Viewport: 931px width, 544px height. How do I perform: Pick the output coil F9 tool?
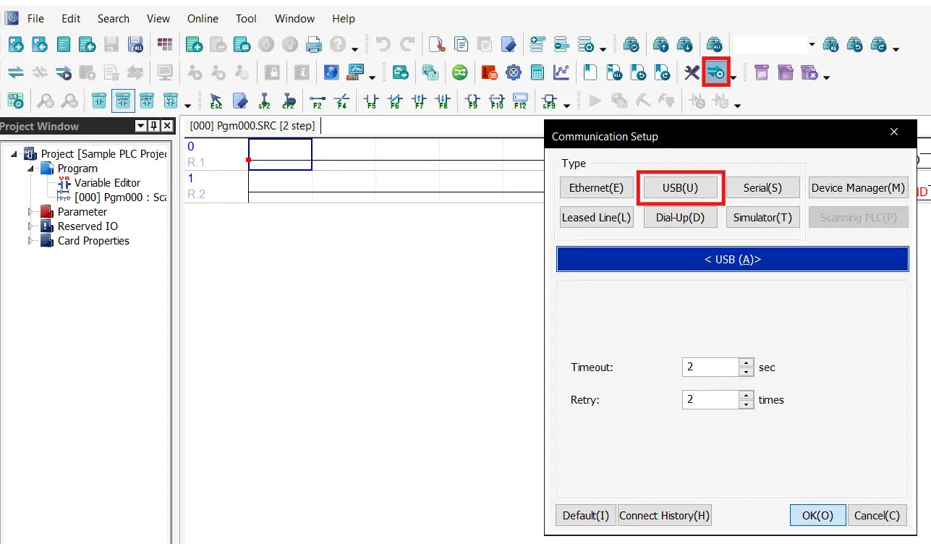pos(472,101)
